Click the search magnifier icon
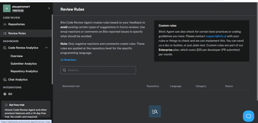Screen dimensions: 258x123 click(64, 70)
